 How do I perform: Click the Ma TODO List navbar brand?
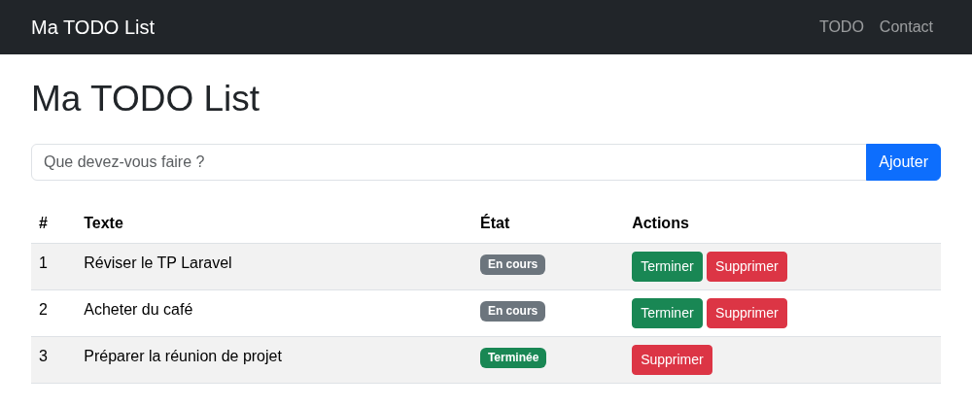coord(92,27)
